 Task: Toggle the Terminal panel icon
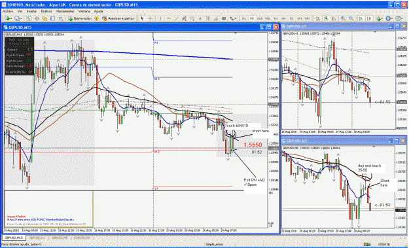click(x=53, y=18)
